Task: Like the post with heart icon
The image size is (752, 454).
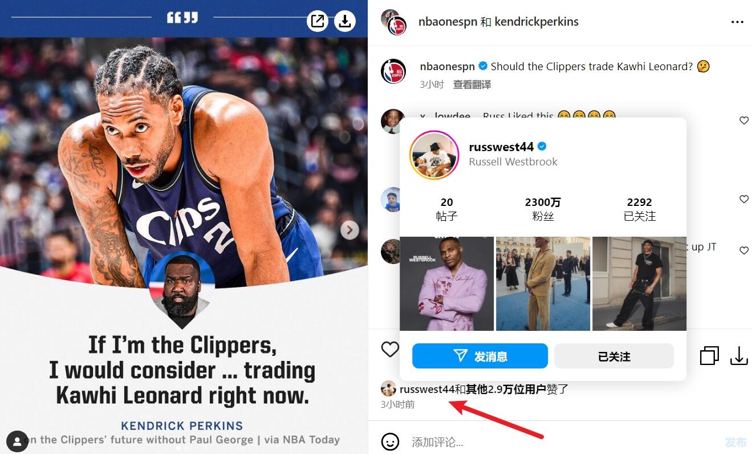Action: (x=390, y=349)
